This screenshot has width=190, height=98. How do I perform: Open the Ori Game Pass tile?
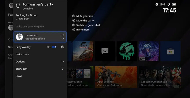click(x=148, y=51)
